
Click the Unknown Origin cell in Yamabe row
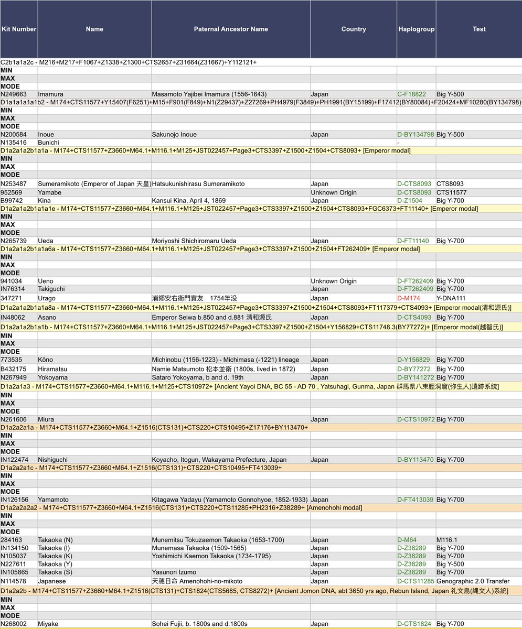tap(354, 192)
